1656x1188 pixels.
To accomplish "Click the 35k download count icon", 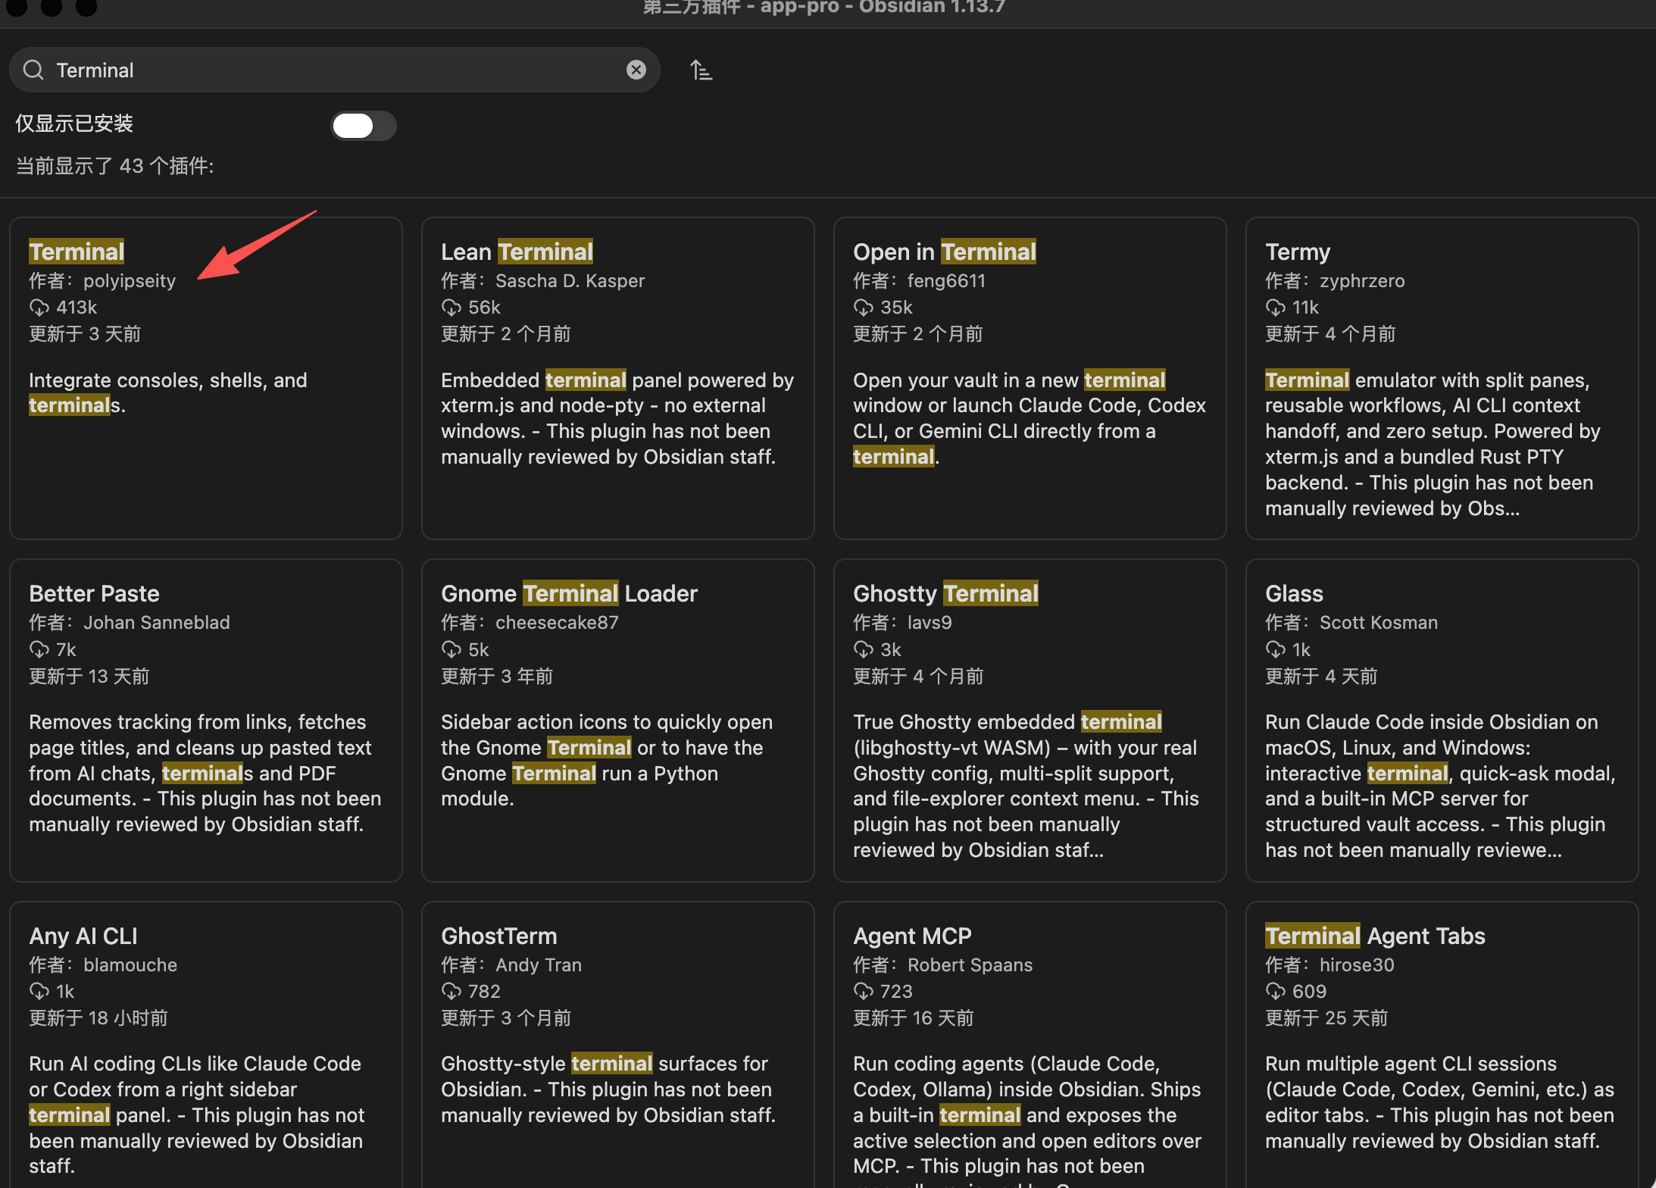I will click(863, 308).
